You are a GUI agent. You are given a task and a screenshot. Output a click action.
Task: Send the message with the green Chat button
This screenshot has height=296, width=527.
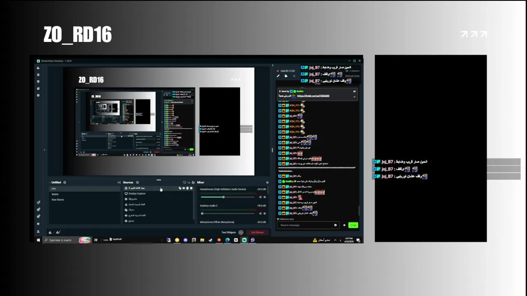click(353, 225)
